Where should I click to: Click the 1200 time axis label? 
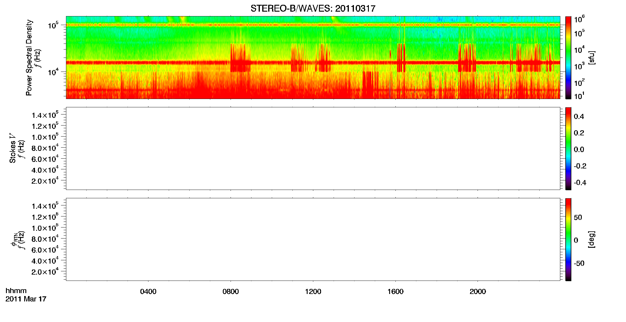pos(313,292)
